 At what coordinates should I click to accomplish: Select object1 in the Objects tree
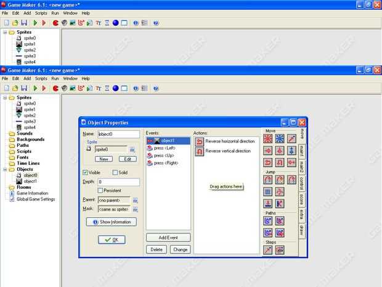pyautogui.click(x=30, y=181)
